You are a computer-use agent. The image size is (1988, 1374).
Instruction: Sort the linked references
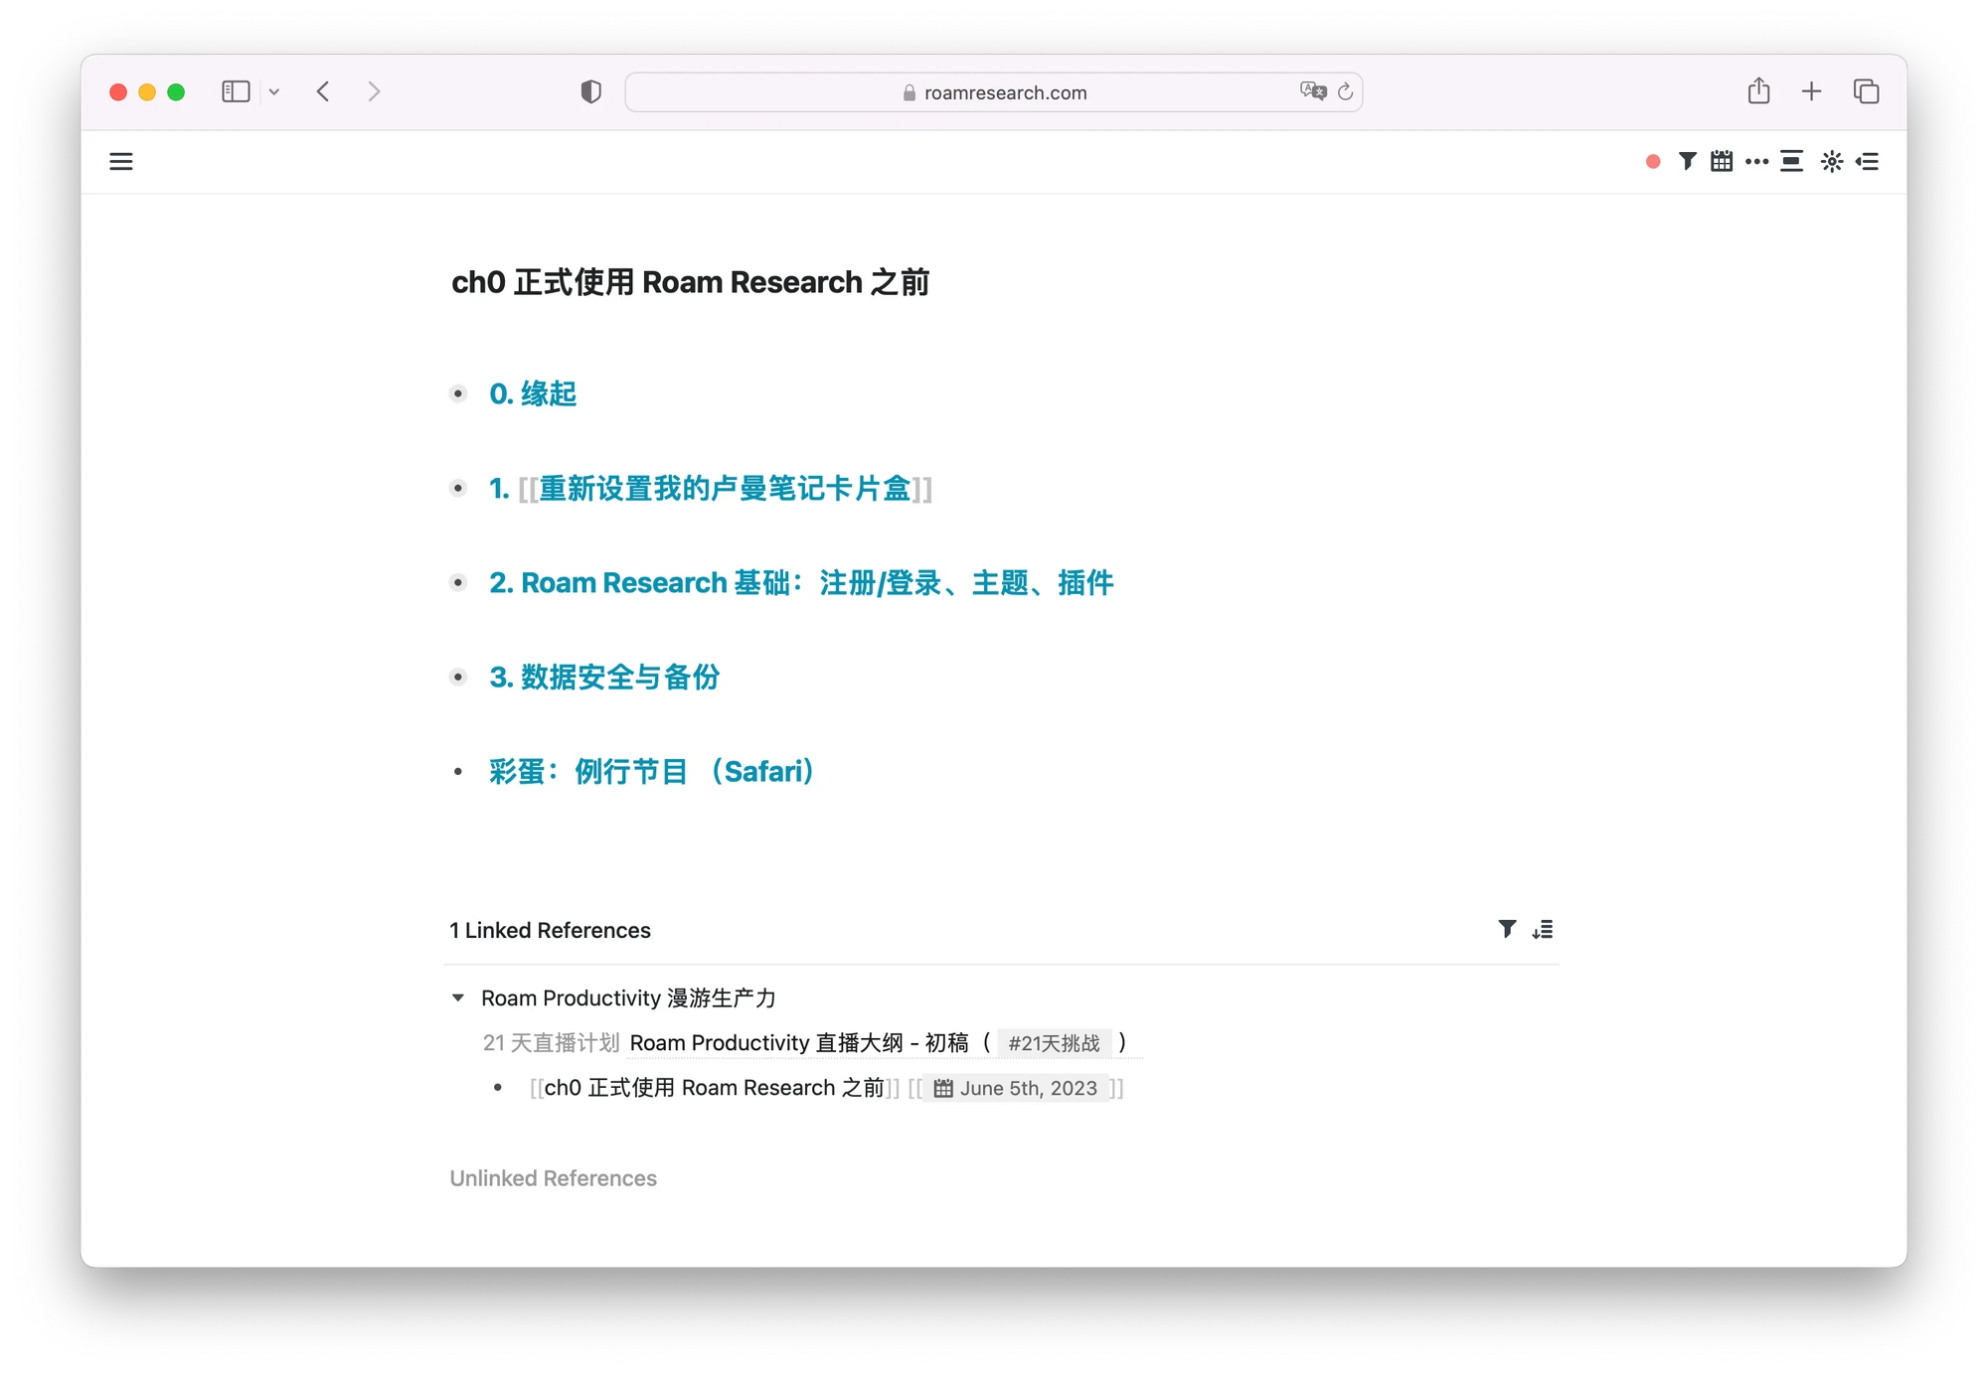(x=1543, y=929)
